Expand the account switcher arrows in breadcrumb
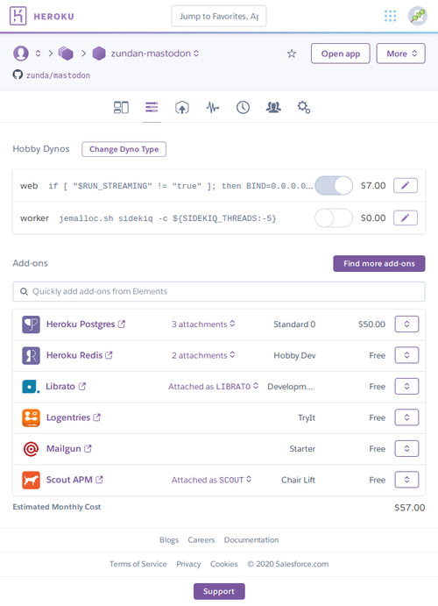The width and height of the screenshot is (438, 606). point(38,53)
